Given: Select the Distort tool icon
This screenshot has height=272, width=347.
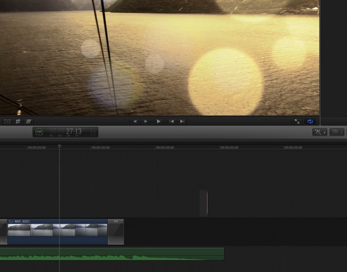Looking at the screenshot, I should (28, 121).
